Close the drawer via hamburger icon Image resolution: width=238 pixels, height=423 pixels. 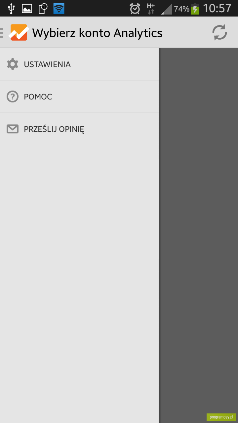point(2,33)
